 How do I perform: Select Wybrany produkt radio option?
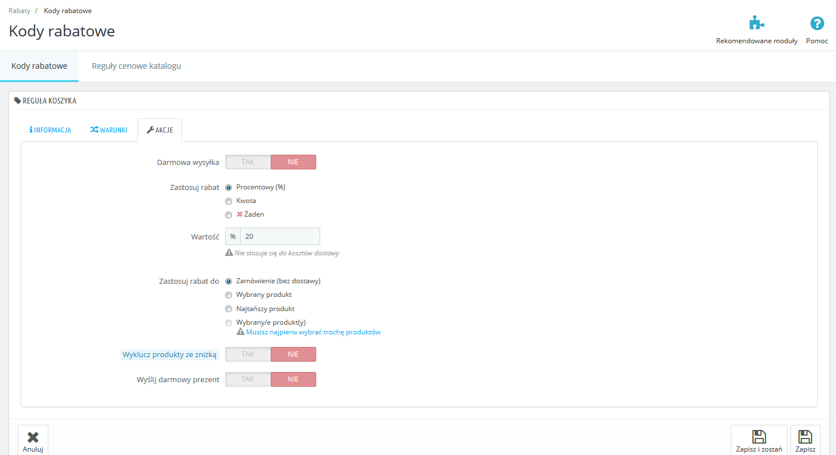coord(229,295)
